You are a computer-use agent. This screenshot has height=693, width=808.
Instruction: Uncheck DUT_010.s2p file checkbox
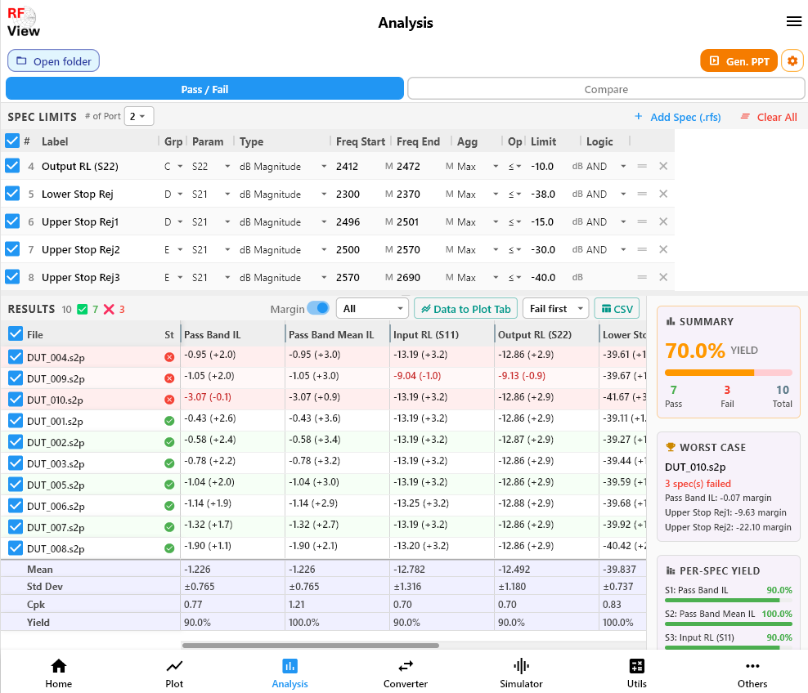coord(16,400)
